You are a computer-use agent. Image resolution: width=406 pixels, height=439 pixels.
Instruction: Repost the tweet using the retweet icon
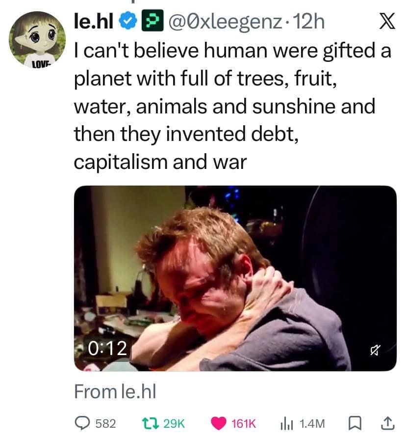150,423
